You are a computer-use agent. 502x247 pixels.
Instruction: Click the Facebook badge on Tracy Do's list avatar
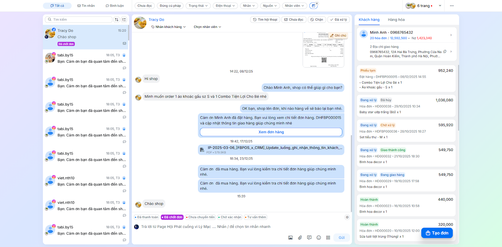click(54, 29)
